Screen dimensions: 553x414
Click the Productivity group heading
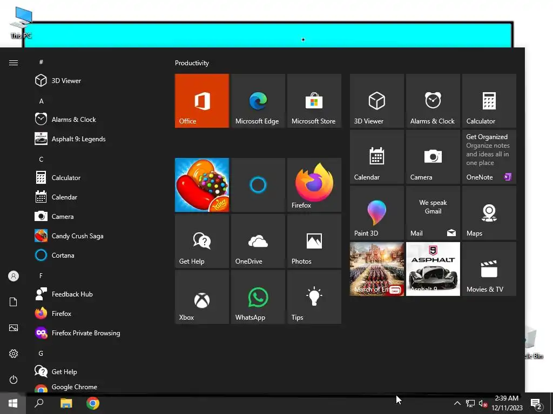click(192, 63)
